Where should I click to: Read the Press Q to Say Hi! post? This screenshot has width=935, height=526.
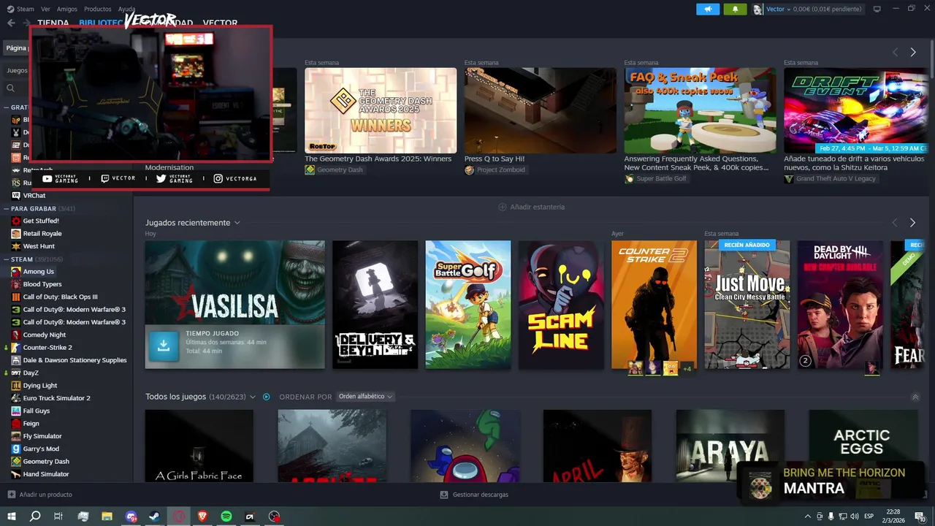pos(495,159)
